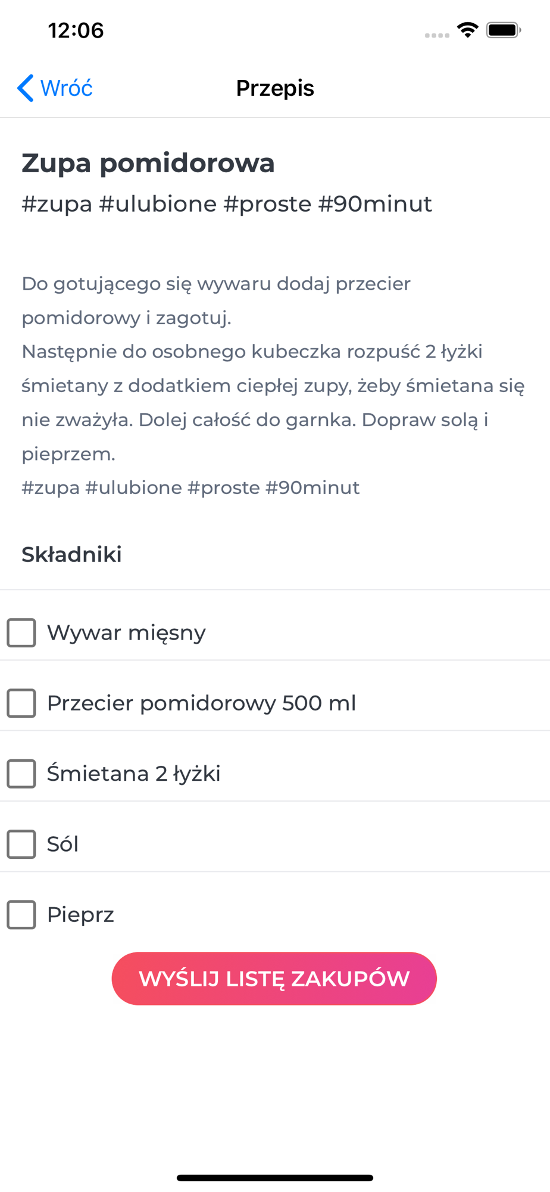This screenshot has width=550, height=1192.
Task: Tap the Wróć back link text
Action: (x=66, y=88)
